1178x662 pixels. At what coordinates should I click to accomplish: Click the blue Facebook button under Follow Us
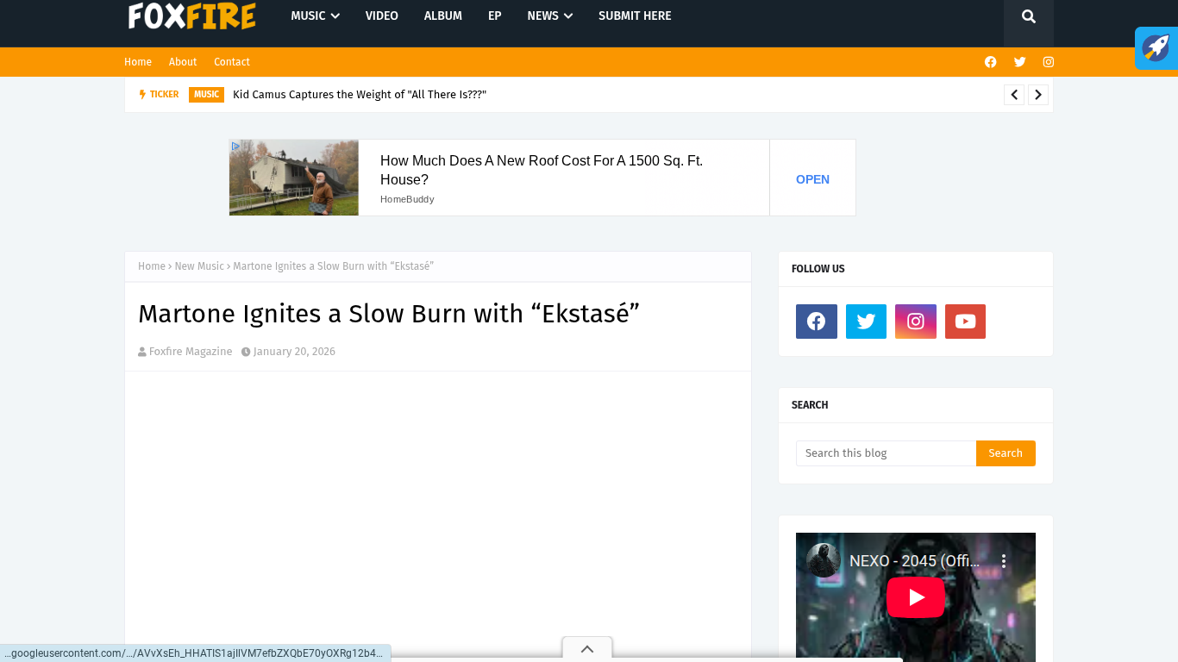816,322
